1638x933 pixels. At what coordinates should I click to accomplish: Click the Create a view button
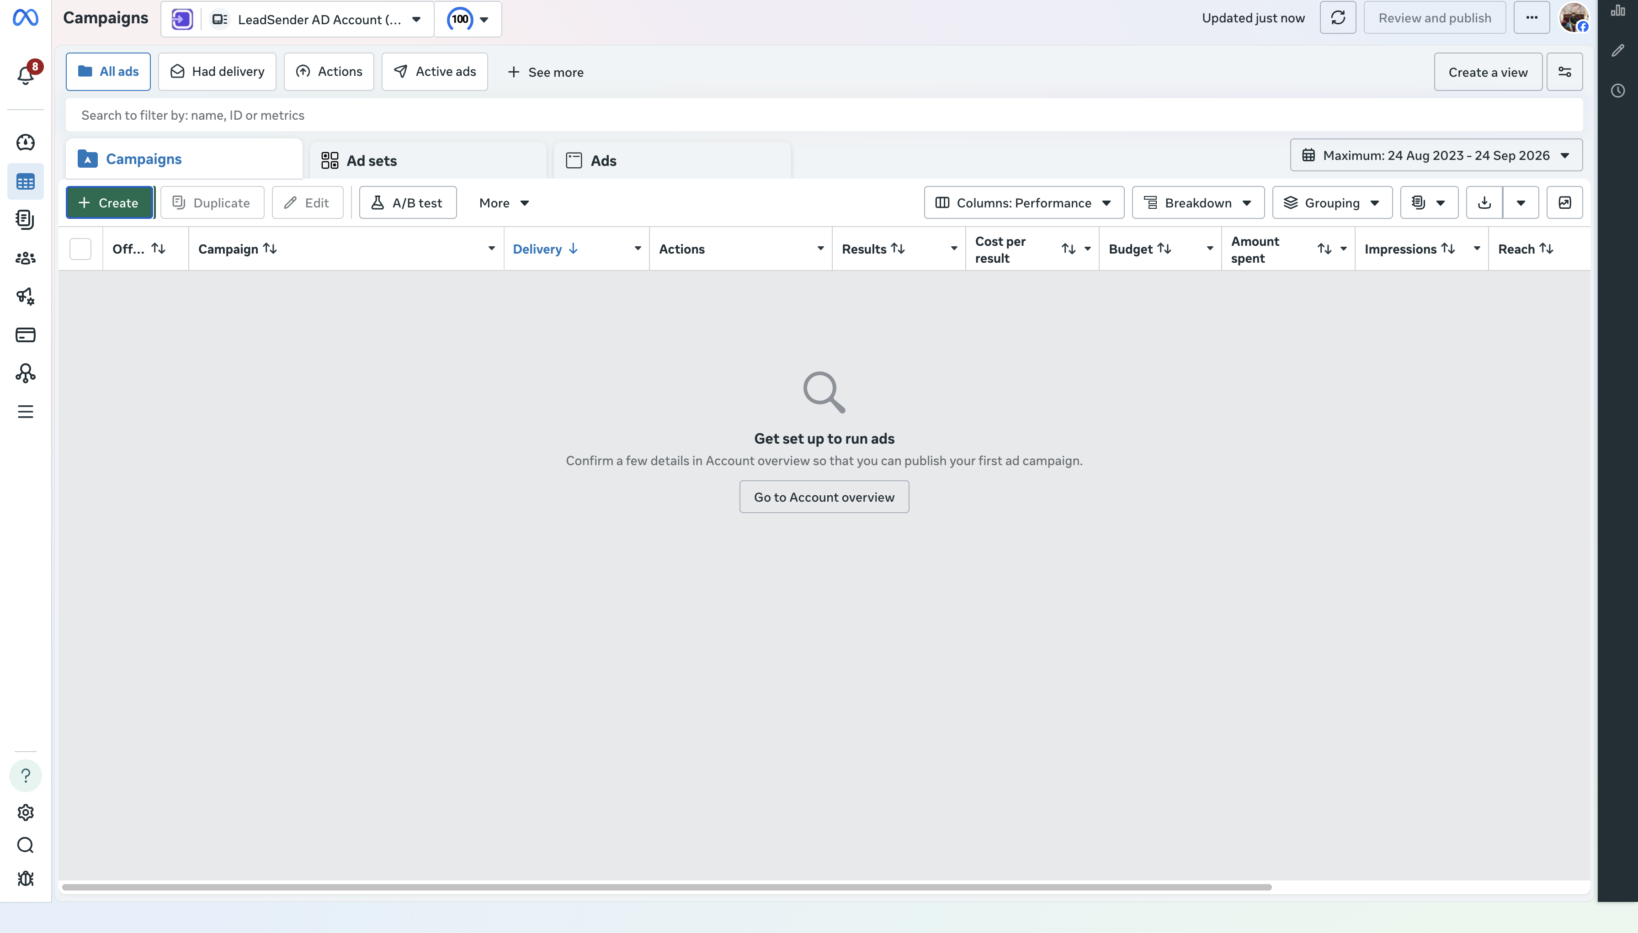tap(1488, 72)
